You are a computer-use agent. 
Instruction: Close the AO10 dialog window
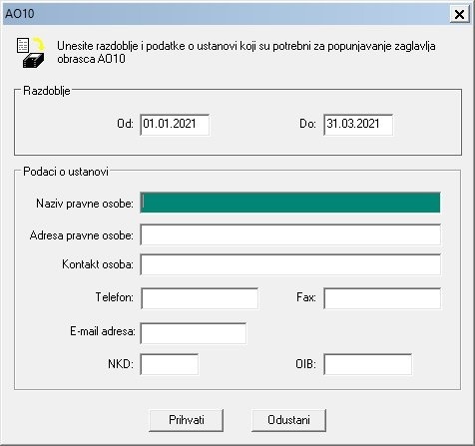click(x=459, y=14)
